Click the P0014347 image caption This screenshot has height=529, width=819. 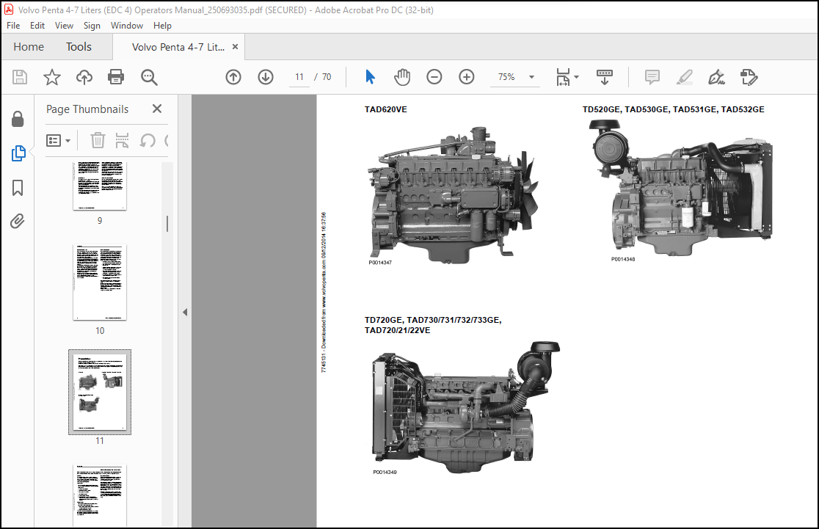pos(380,263)
